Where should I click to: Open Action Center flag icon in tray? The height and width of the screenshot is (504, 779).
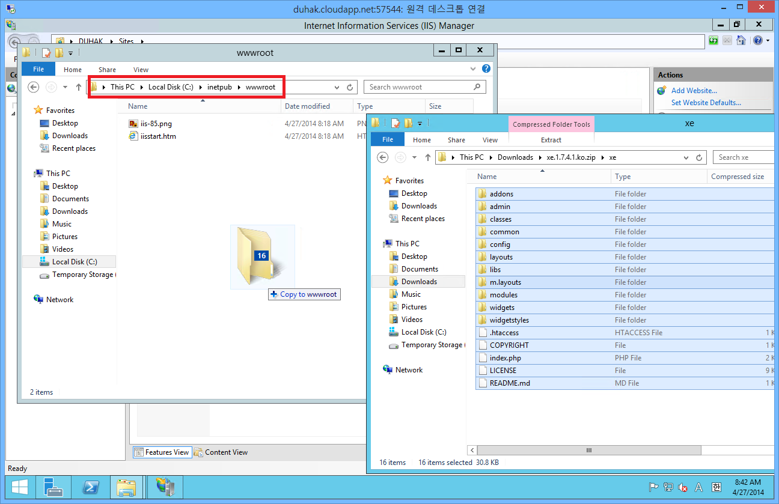tap(654, 487)
